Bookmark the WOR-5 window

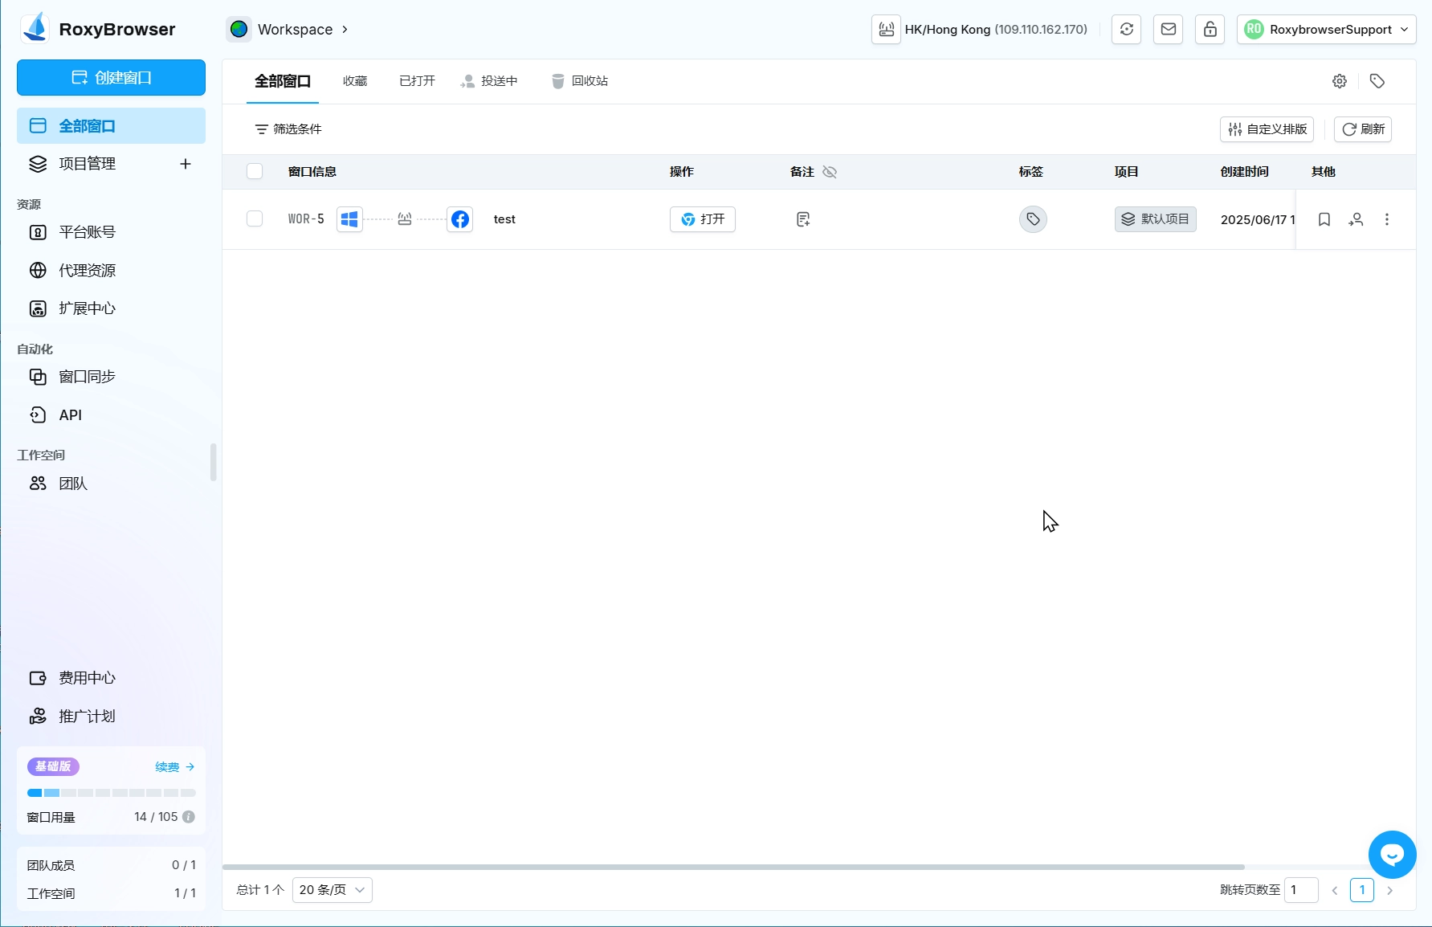[x=1324, y=219]
